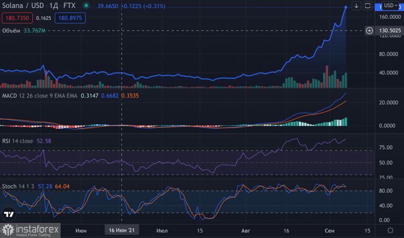
Task: Click the red sell price 180.7350
Action: 17,18
